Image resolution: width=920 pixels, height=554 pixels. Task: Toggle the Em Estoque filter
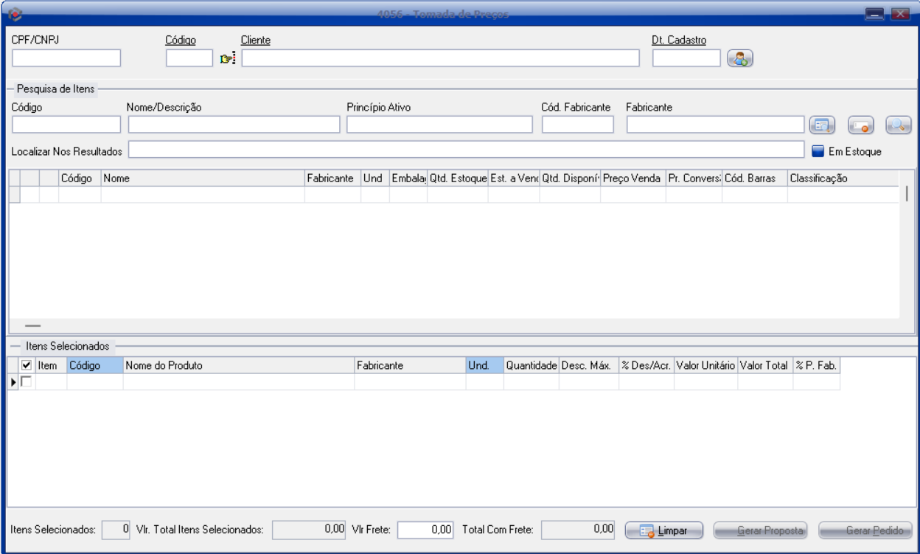(x=818, y=152)
